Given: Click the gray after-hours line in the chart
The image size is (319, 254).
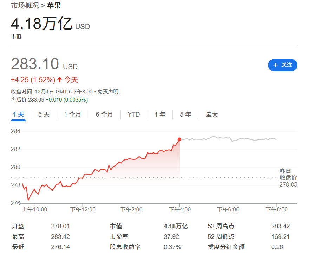Looking at the screenshot, I should pos(228,138).
